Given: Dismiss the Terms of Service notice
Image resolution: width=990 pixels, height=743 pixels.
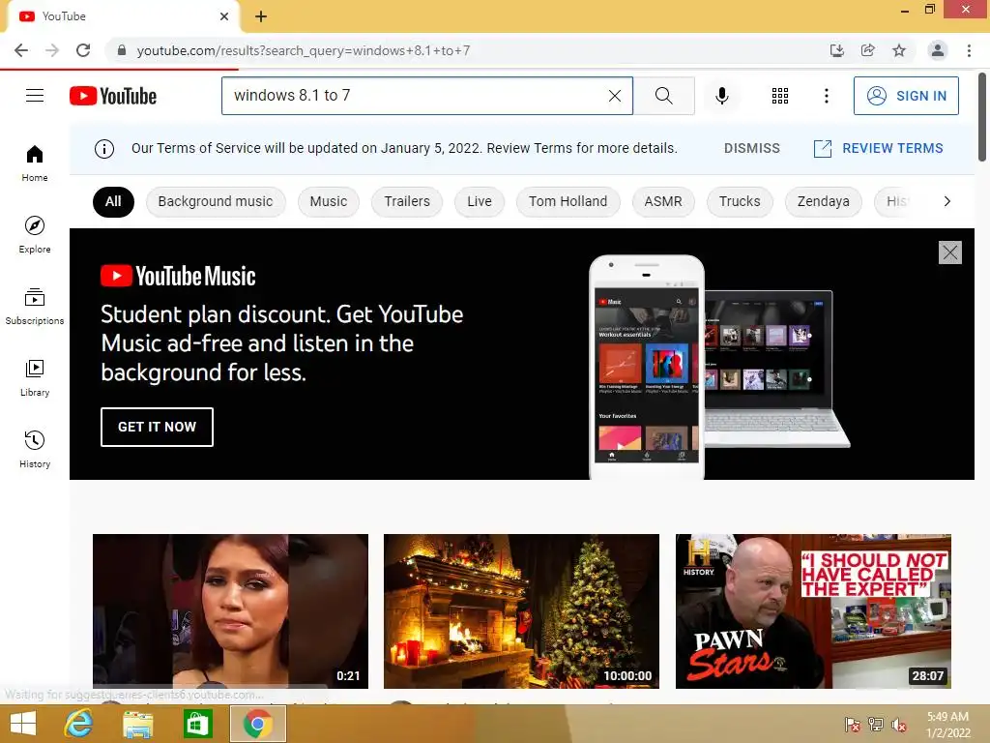Looking at the screenshot, I should coord(751,148).
